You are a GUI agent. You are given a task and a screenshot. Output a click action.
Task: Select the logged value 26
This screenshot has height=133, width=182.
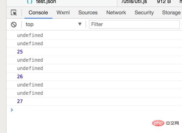pos(20,76)
